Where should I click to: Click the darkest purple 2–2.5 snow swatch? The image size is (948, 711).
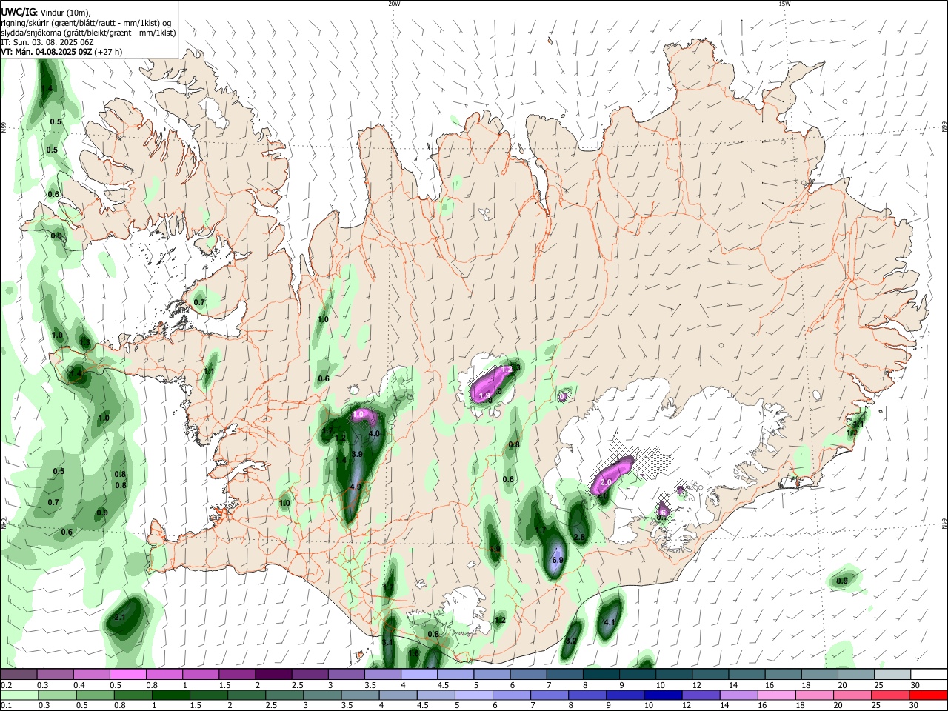click(273, 674)
